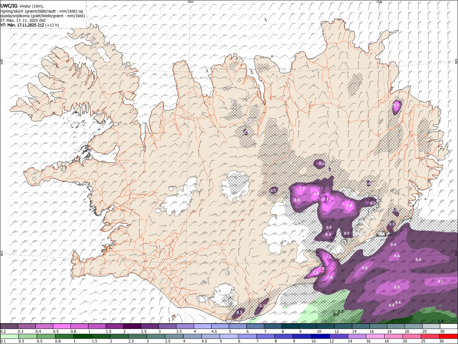Click the '0.1' label under the lower legend row

click(x=3, y=341)
